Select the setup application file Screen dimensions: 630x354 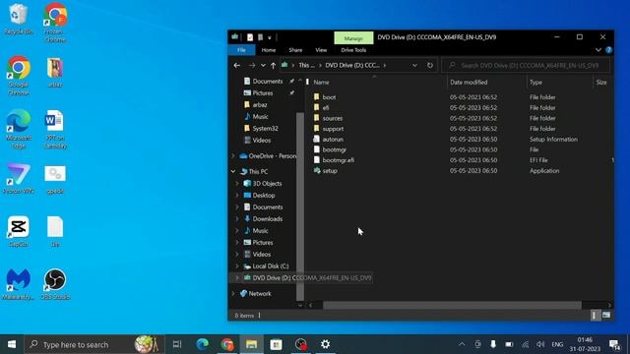tap(330, 170)
